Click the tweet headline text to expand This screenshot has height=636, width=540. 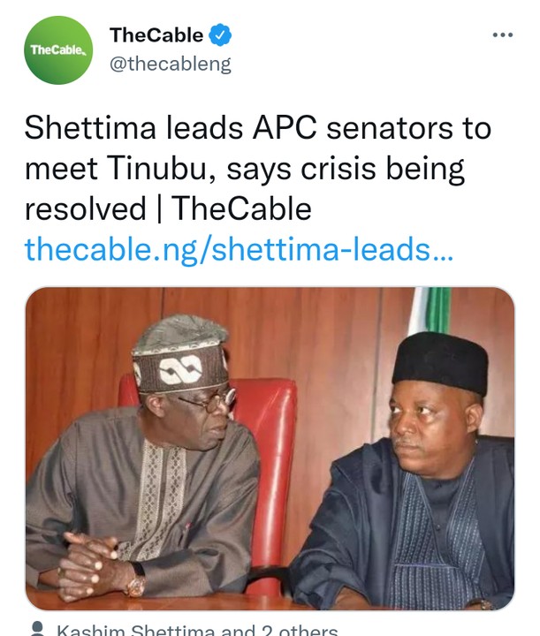click(256, 168)
